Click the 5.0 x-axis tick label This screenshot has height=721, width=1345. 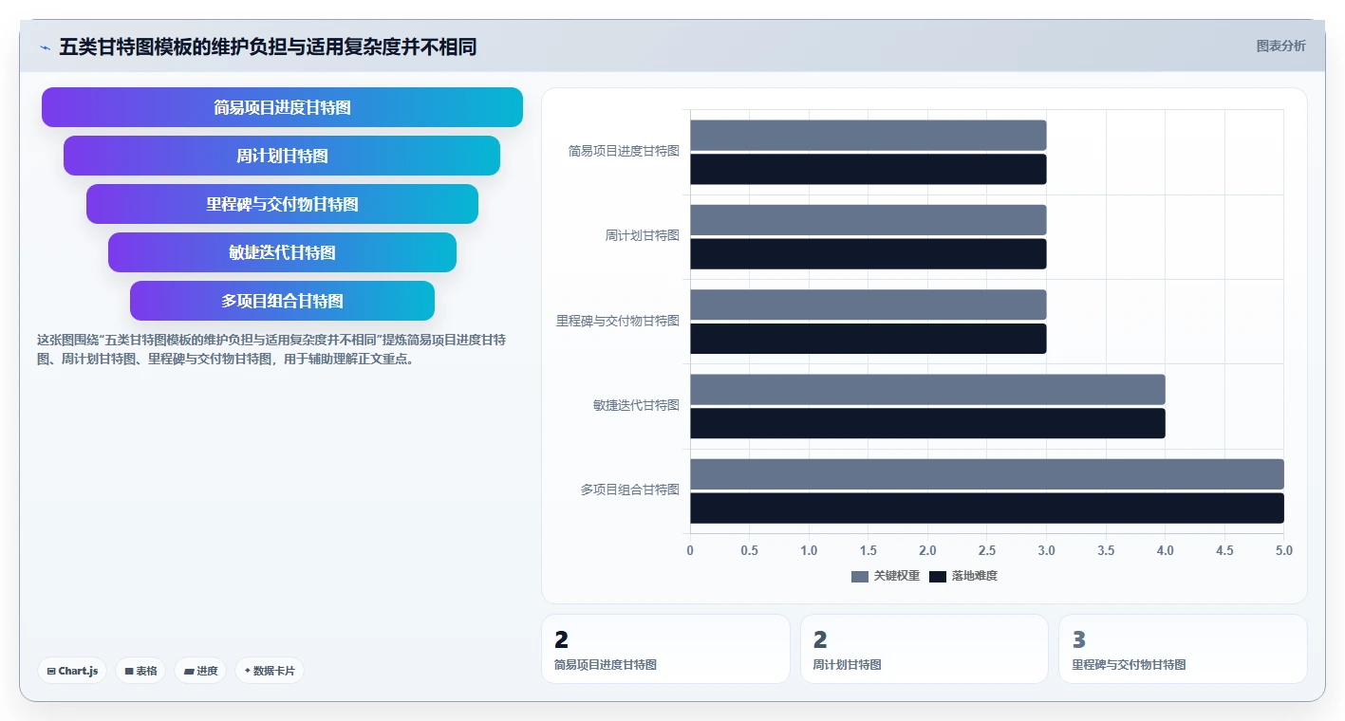pyautogui.click(x=1283, y=550)
